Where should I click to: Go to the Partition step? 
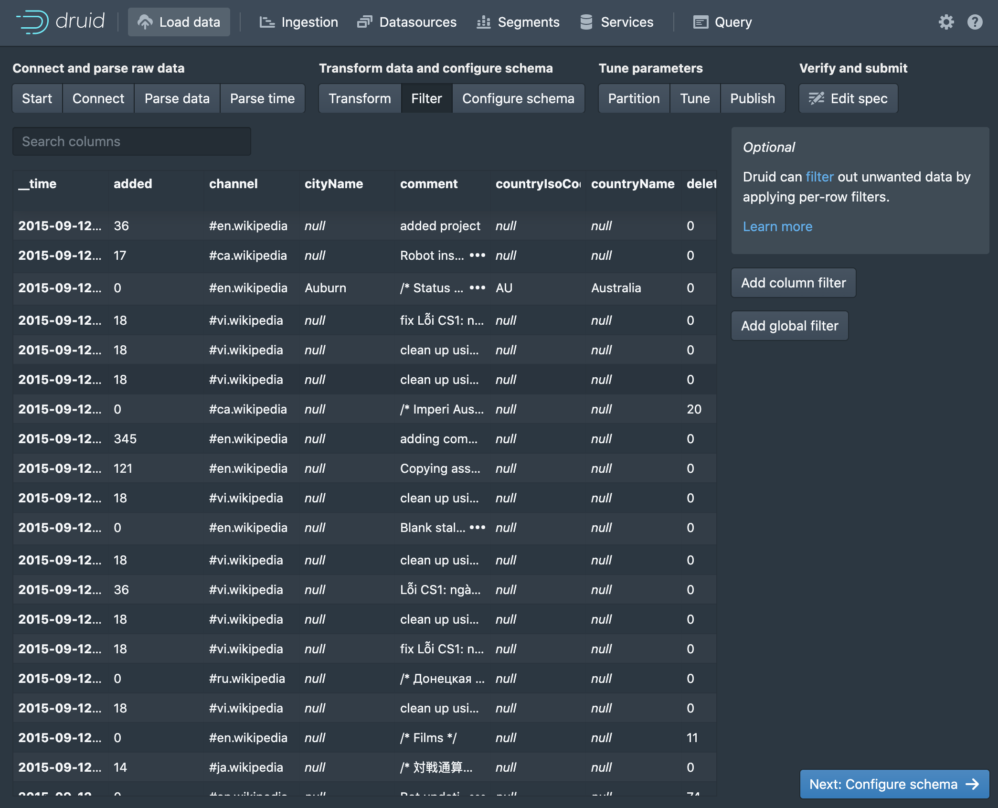(634, 98)
